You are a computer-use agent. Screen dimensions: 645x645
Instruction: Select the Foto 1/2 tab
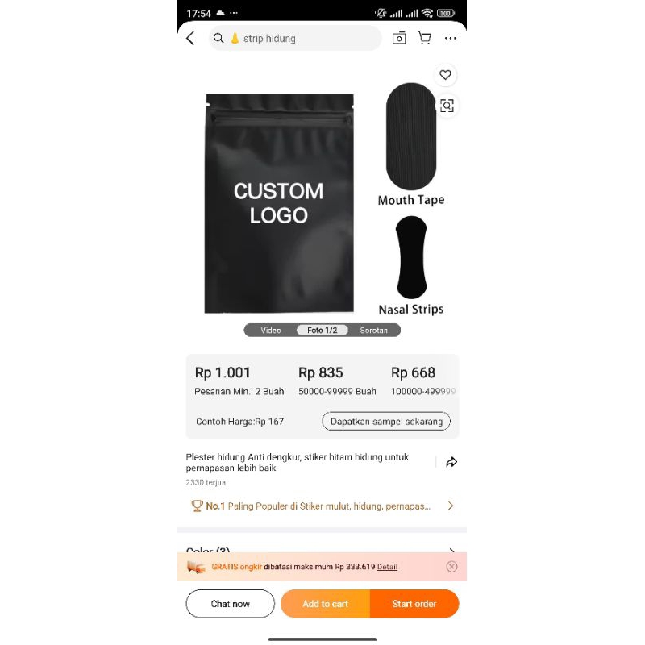coord(322,331)
